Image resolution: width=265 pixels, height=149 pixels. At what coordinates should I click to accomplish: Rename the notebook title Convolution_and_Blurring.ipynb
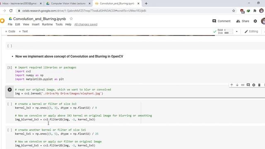click(40, 19)
